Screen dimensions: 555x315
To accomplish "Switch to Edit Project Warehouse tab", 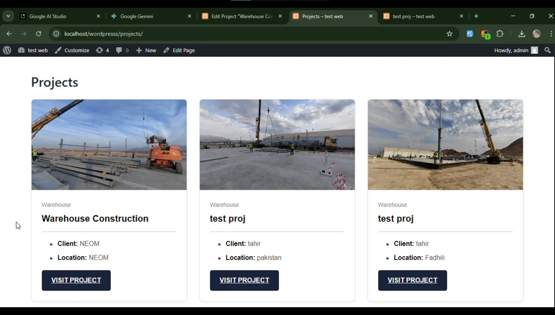I will click(x=242, y=16).
